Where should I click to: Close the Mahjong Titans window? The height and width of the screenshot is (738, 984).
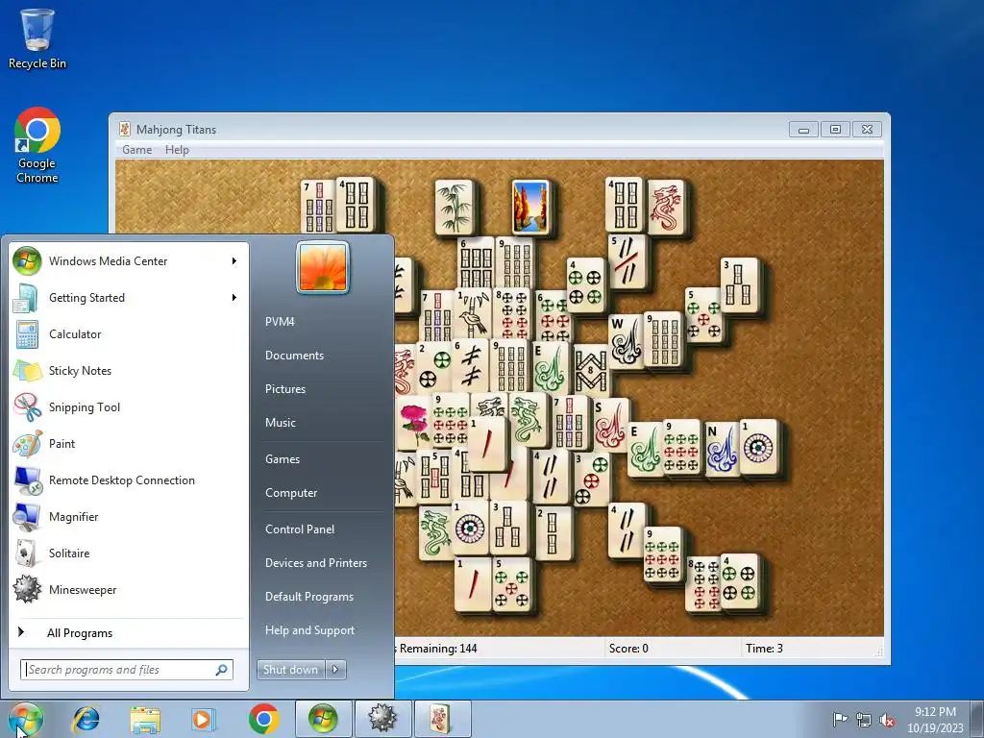coord(867,130)
